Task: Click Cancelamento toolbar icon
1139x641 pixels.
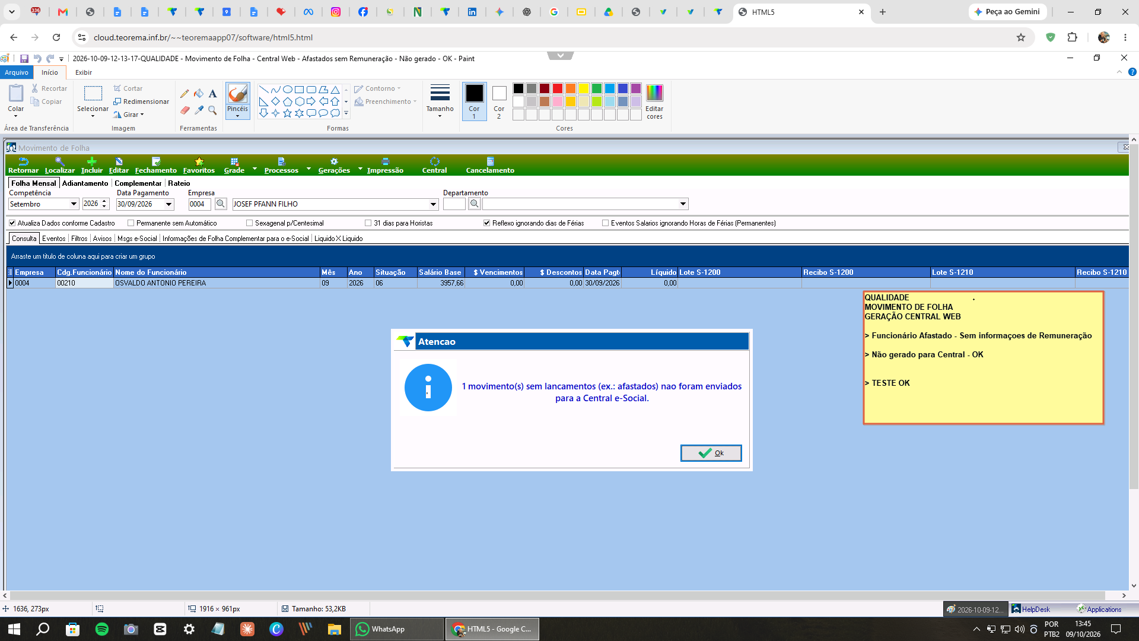Action: point(490,166)
